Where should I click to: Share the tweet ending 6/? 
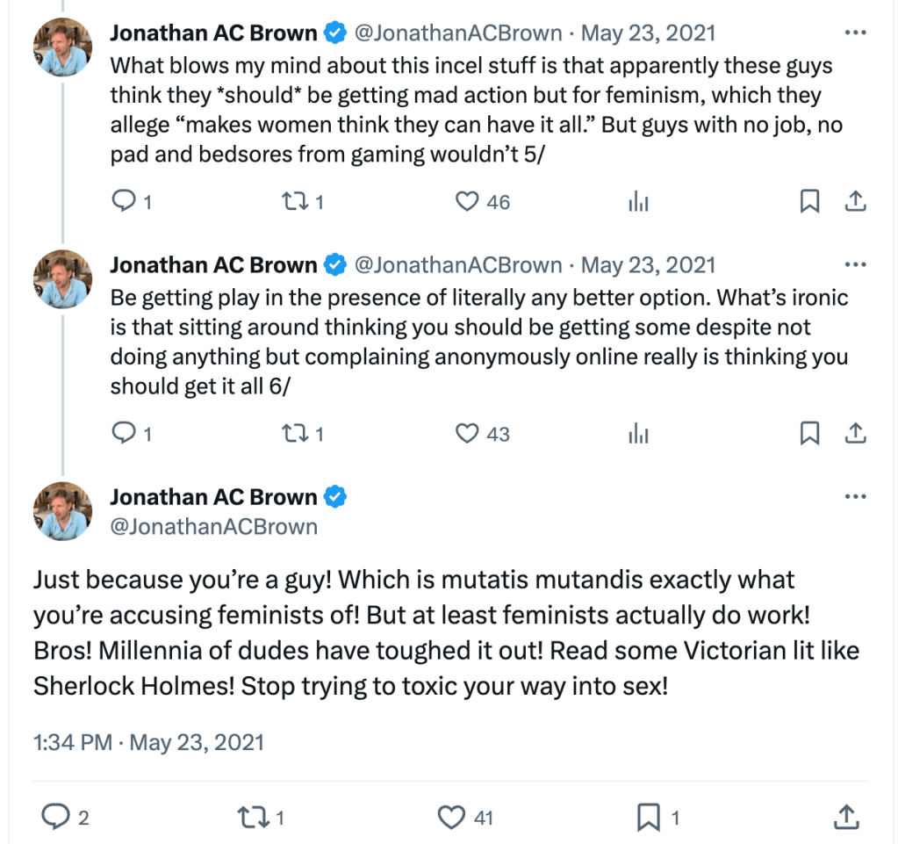click(x=855, y=433)
